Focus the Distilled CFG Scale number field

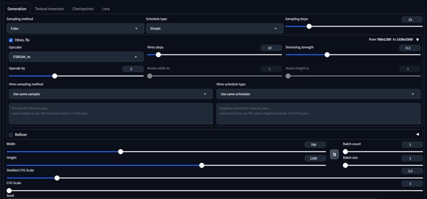tap(412, 171)
